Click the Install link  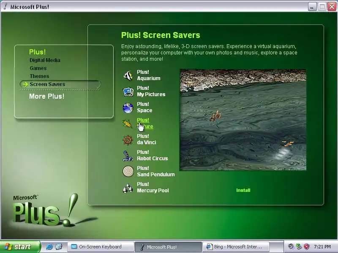click(x=243, y=190)
